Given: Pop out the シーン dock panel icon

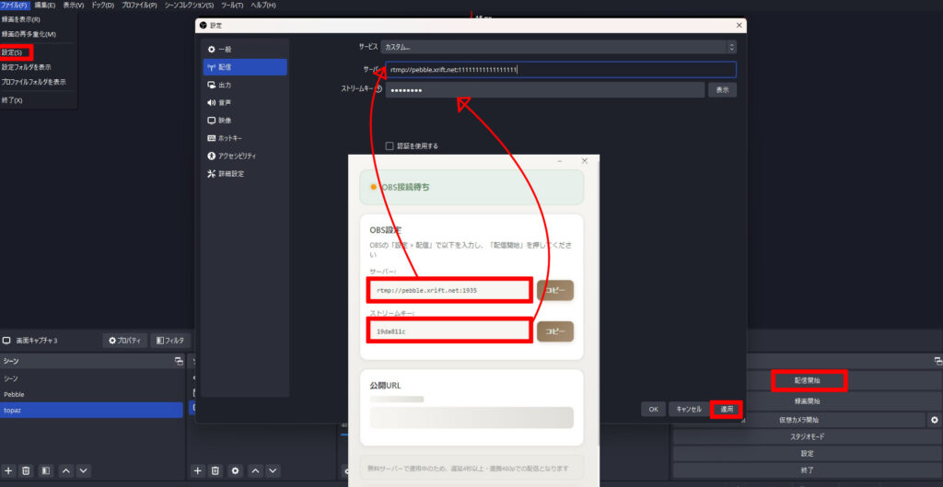Looking at the screenshot, I should pos(179,362).
